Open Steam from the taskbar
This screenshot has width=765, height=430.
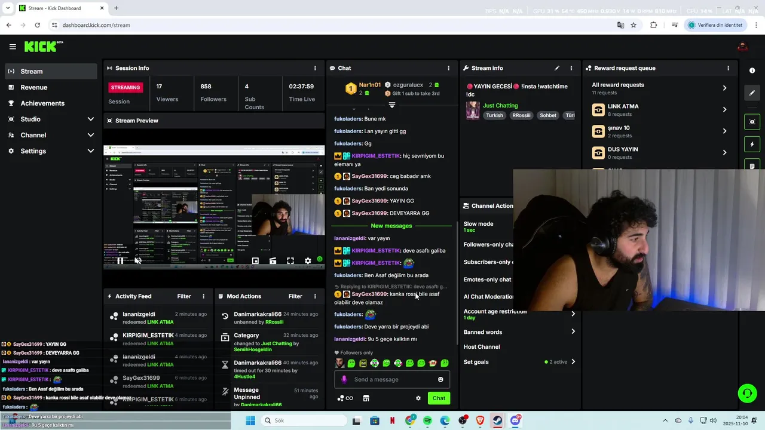[497, 420]
